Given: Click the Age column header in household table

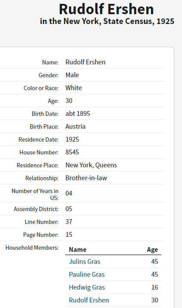Looking at the screenshot, I should pyautogui.click(x=152, y=250).
